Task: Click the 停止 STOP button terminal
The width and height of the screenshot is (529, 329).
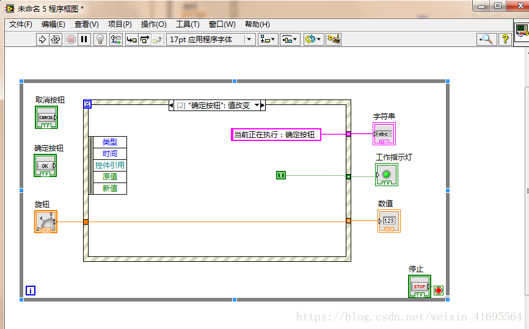Action: click(x=419, y=286)
